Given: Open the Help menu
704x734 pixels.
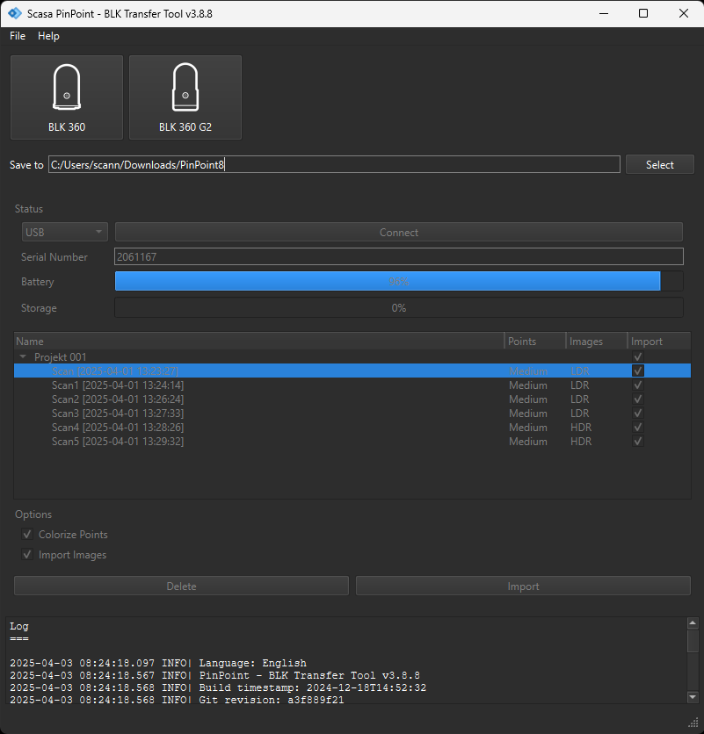Looking at the screenshot, I should [48, 36].
